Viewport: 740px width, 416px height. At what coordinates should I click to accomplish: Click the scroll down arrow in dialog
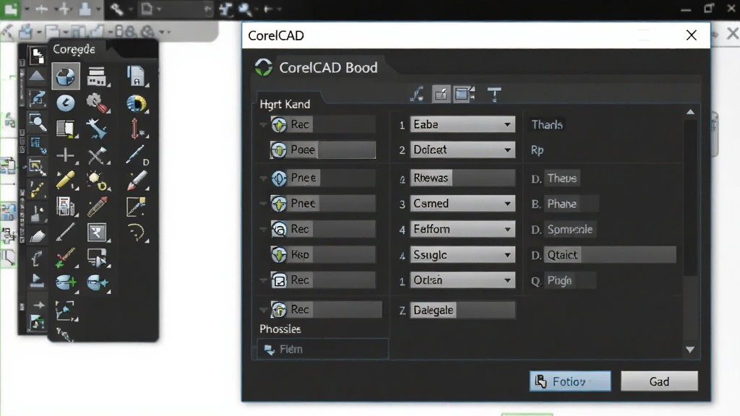(x=690, y=350)
